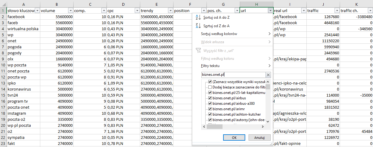
Task: Toggle select all search results checkbox
Action: (210, 82)
